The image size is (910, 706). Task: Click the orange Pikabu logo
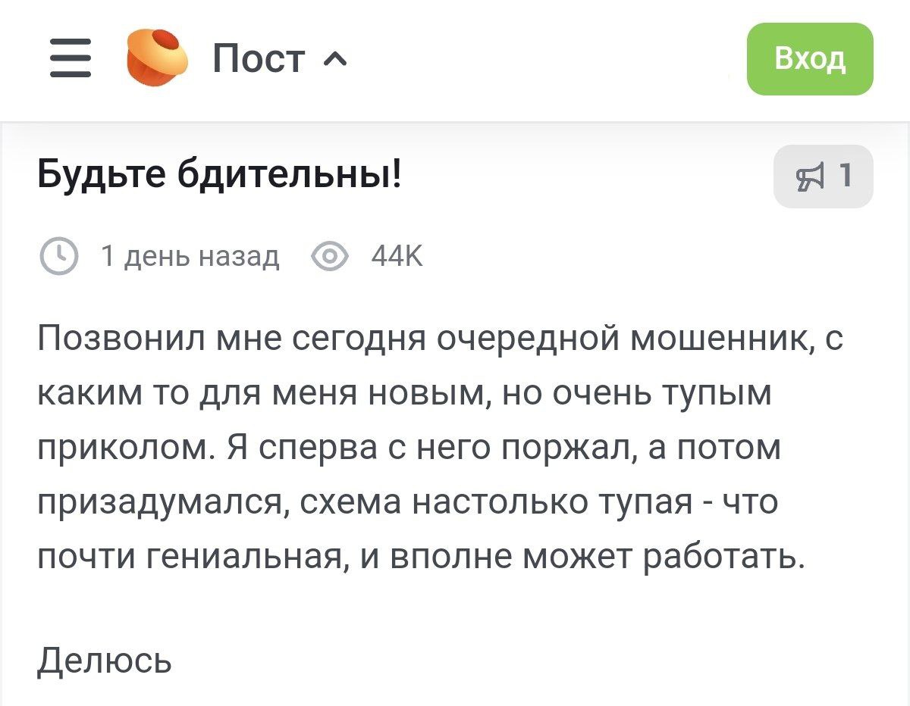pos(156,57)
